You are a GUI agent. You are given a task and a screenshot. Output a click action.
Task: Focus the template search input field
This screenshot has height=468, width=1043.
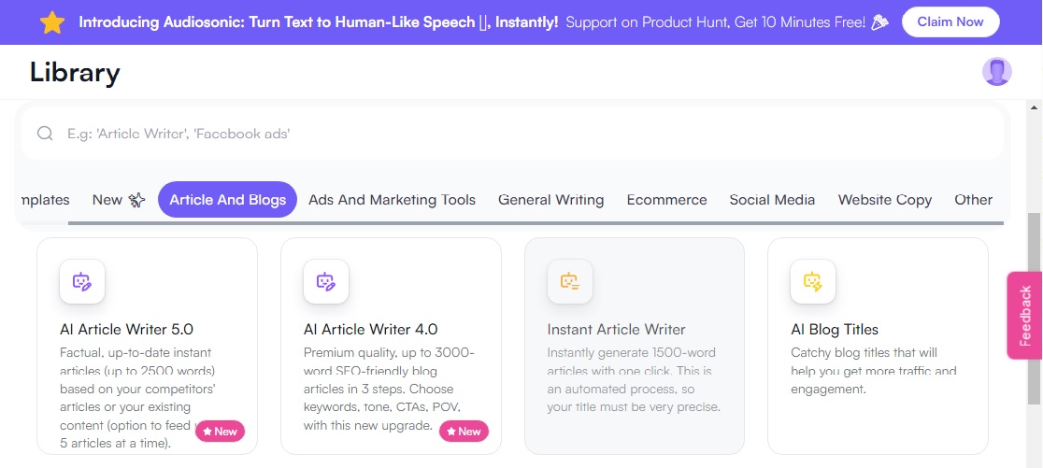(x=512, y=134)
